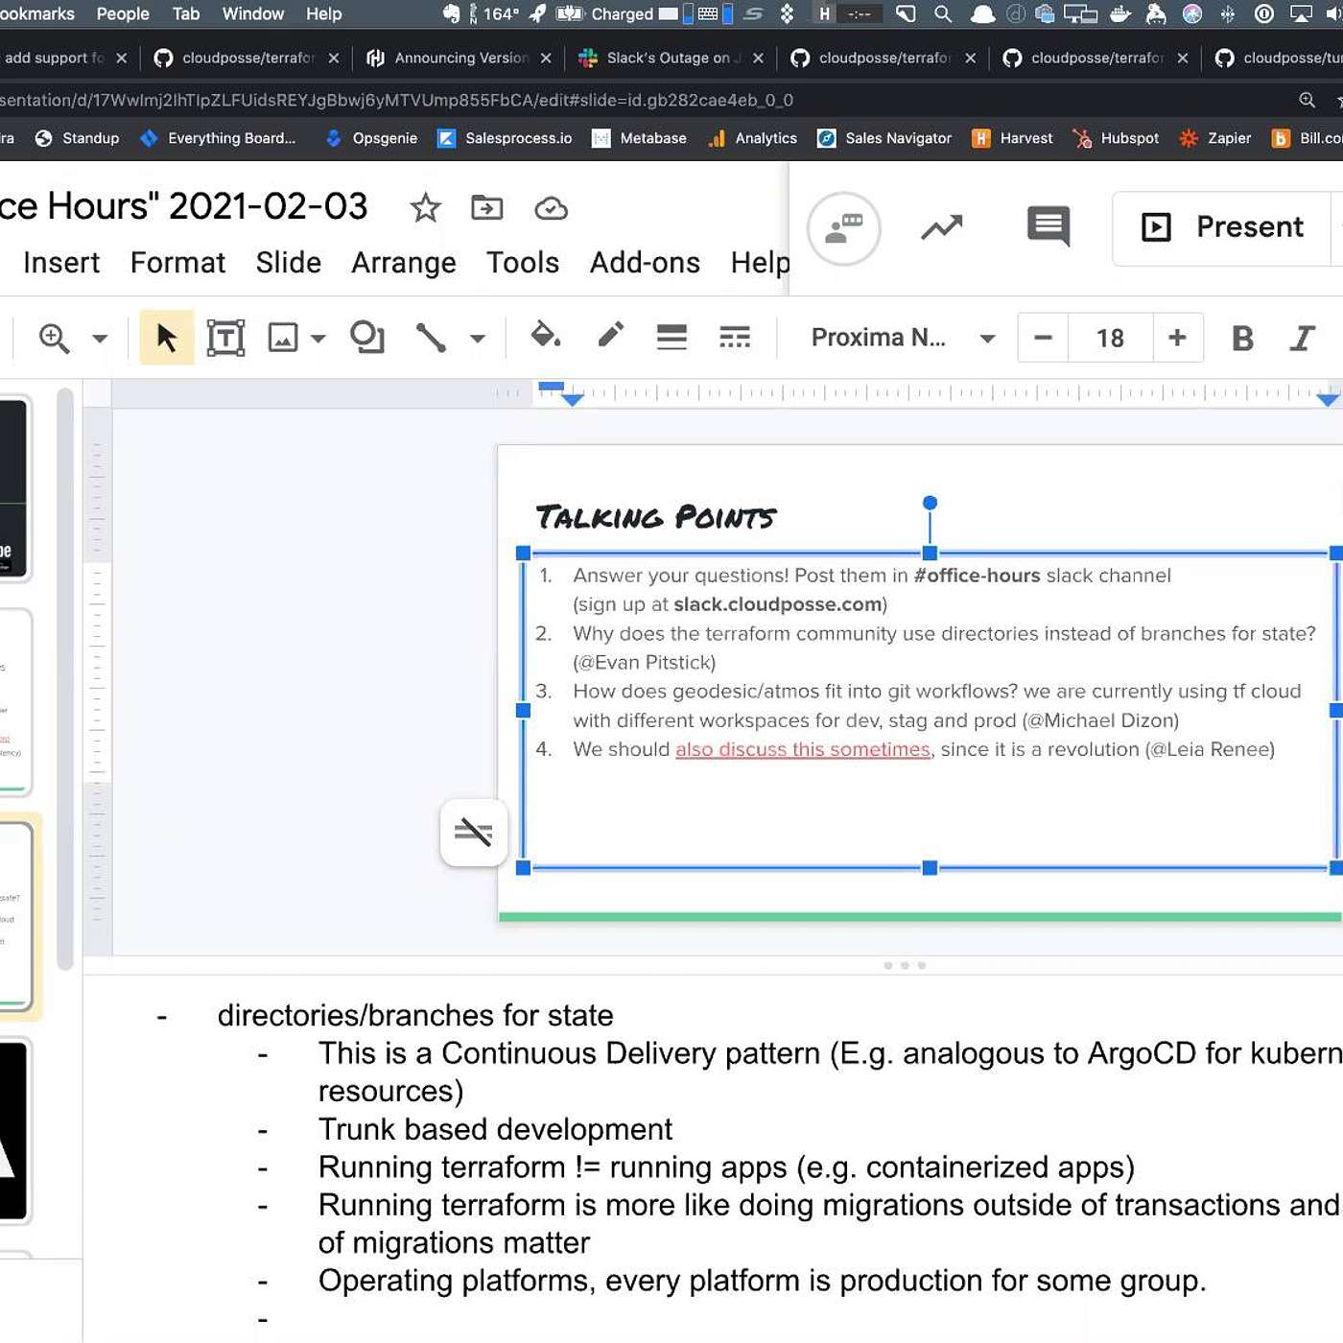Toggle italic formatting
The image size is (1343, 1343).
1302,338
